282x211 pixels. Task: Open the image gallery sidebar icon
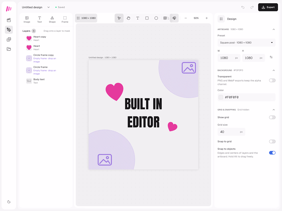[x=9, y=39]
